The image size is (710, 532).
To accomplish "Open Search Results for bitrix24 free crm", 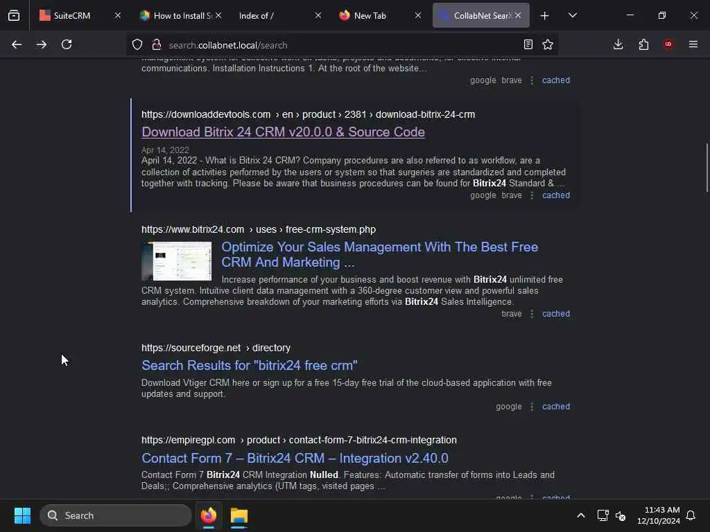I will point(250,366).
